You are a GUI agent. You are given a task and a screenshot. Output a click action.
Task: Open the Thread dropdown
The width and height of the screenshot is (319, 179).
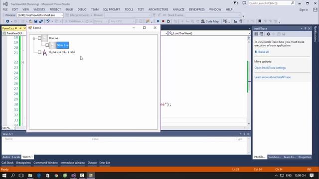pos(128,15)
